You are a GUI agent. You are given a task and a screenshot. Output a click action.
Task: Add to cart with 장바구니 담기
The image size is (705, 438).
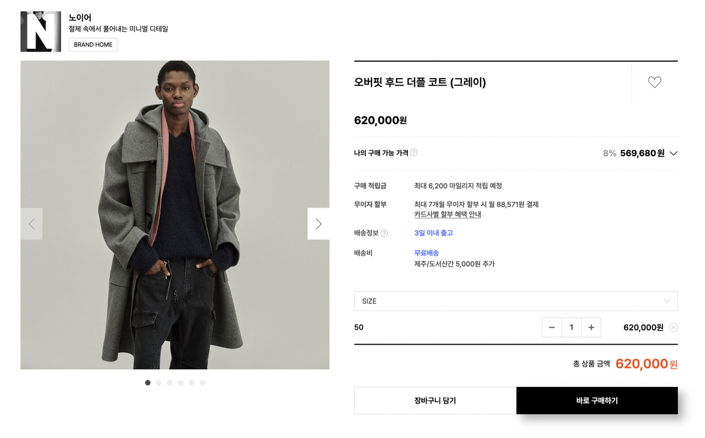point(435,400)
